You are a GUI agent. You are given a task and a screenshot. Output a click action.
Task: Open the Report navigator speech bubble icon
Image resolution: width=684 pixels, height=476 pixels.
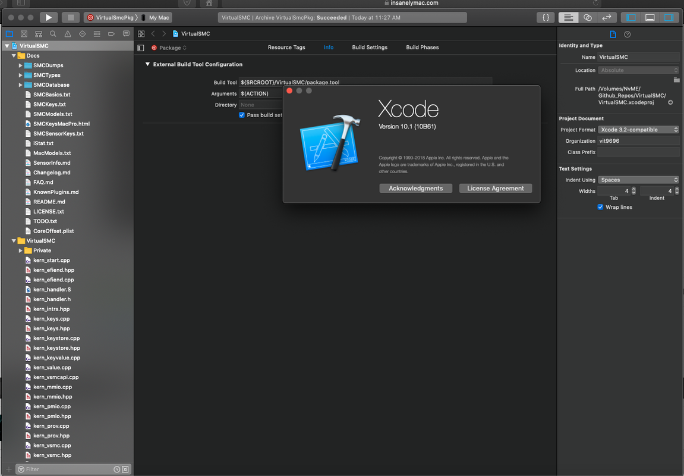pyautogui.click(x=126, y=34)
